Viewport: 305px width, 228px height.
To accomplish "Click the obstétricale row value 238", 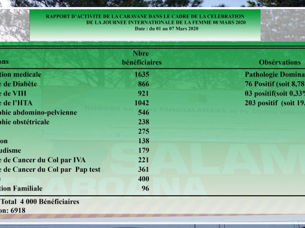I will pyautogui.click(x=144, y=122).
